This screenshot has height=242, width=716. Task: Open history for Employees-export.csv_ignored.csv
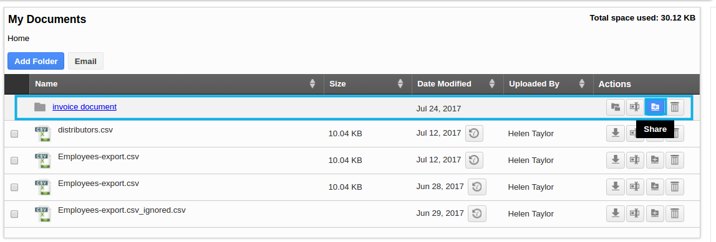477,213
